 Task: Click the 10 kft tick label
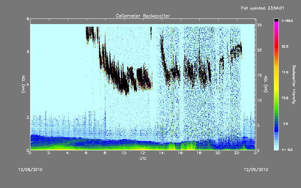[260, 100]
